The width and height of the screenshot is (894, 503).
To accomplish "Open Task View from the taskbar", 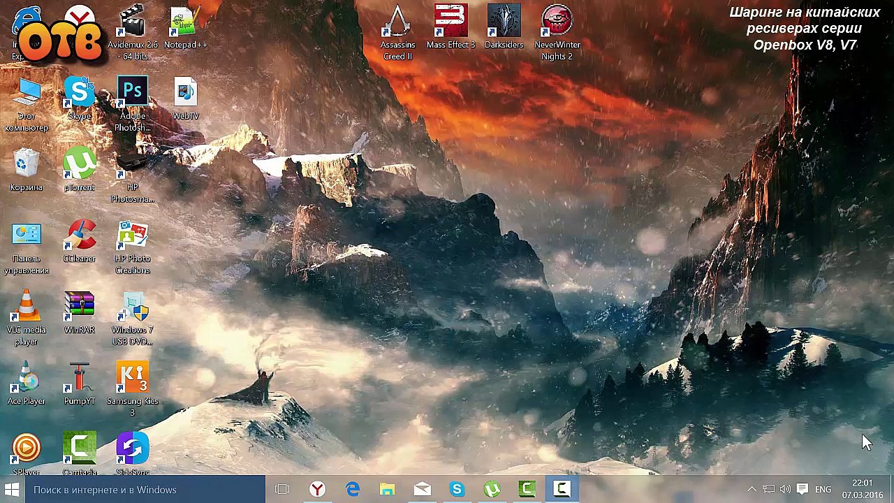I will pyautogui.click(x=282, y=490).
